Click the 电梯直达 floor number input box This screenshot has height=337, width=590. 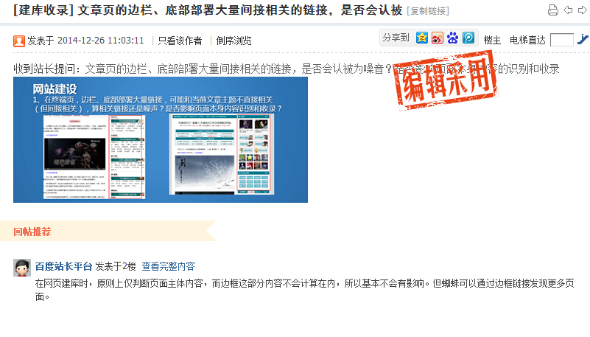tap(561, 40)
